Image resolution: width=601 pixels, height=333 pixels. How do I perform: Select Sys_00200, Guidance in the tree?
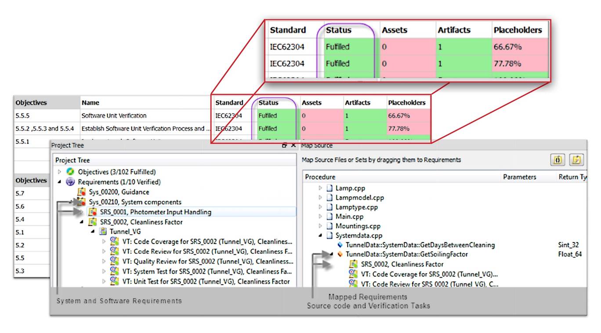pyautogui.click(x=119, y=192)
